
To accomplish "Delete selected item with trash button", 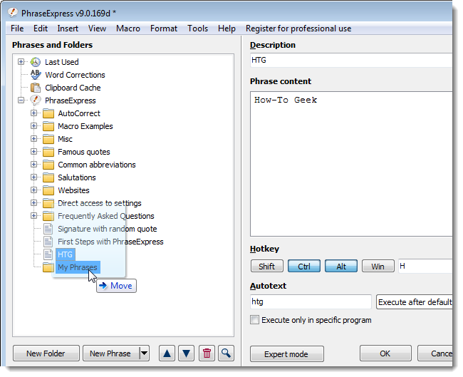I will point(207,353).
